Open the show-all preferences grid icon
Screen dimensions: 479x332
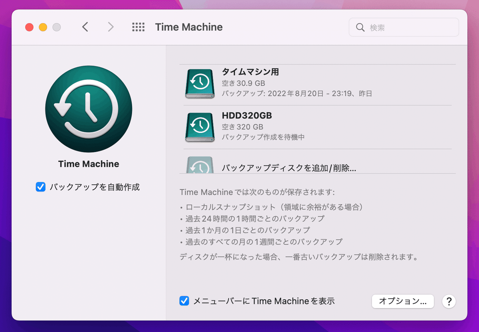[138, 27]
